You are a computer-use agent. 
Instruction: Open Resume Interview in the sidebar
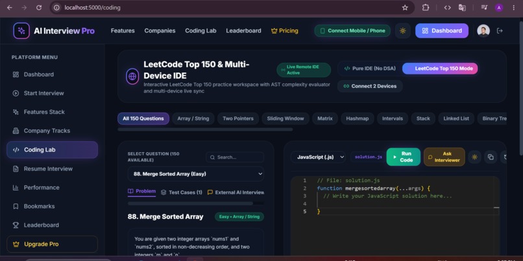click(53, 169)
